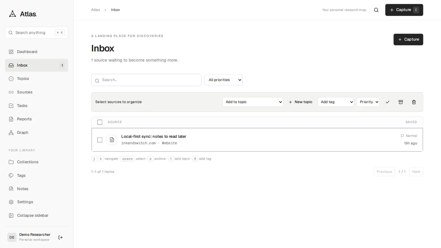Click the document icon of Local-first sync source

[112, 140]
